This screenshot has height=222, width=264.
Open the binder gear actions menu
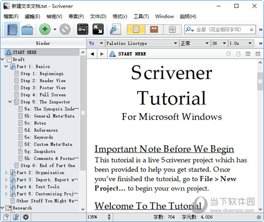coord(25,217)
